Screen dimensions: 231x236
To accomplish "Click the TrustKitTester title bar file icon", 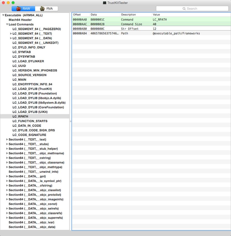I will click(105, 3).
